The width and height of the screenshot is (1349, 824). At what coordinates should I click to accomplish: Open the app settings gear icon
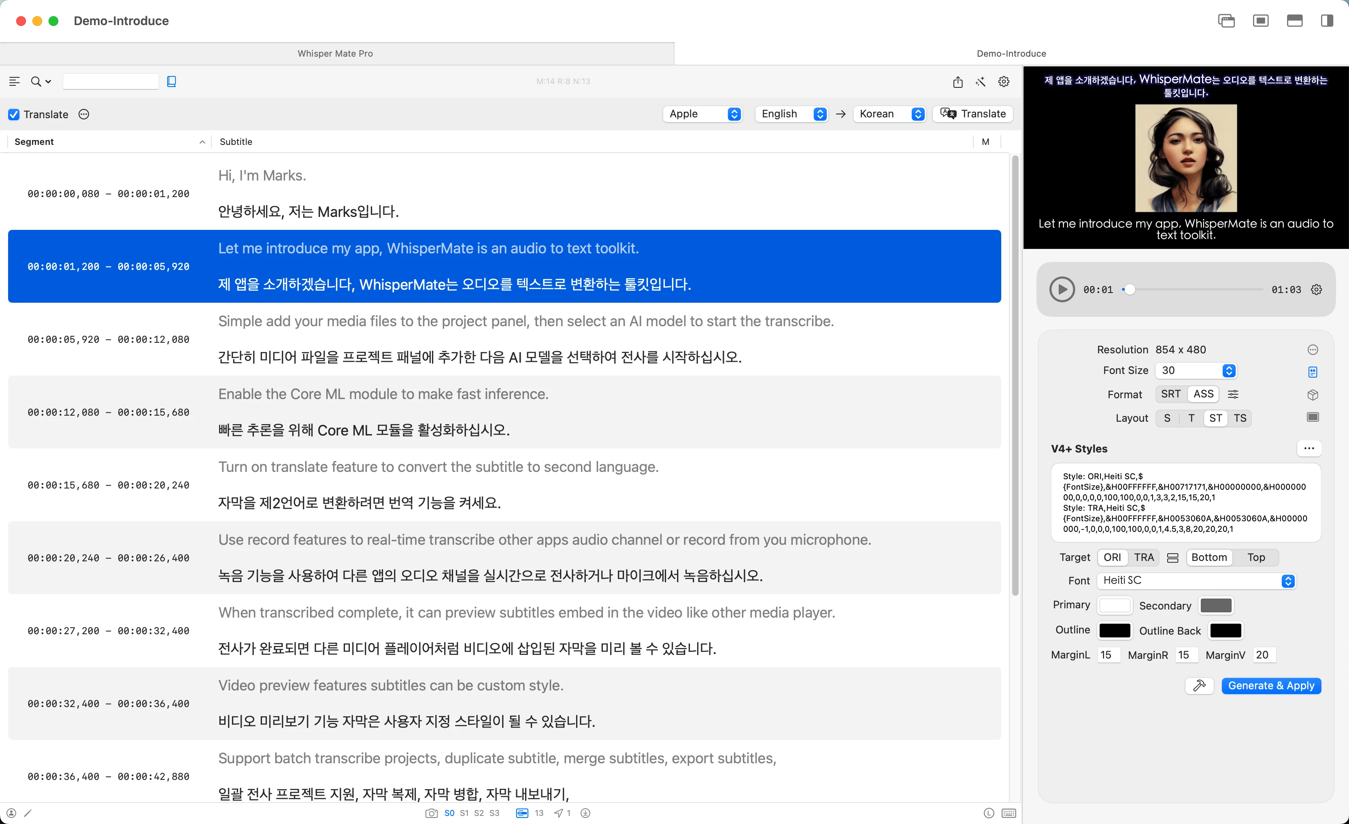tap(1004, 81)
